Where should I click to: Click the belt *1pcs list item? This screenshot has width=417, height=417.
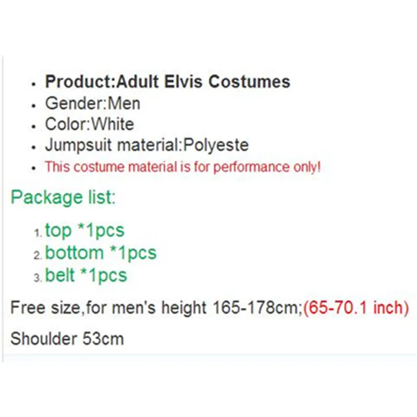pos(86,275)
